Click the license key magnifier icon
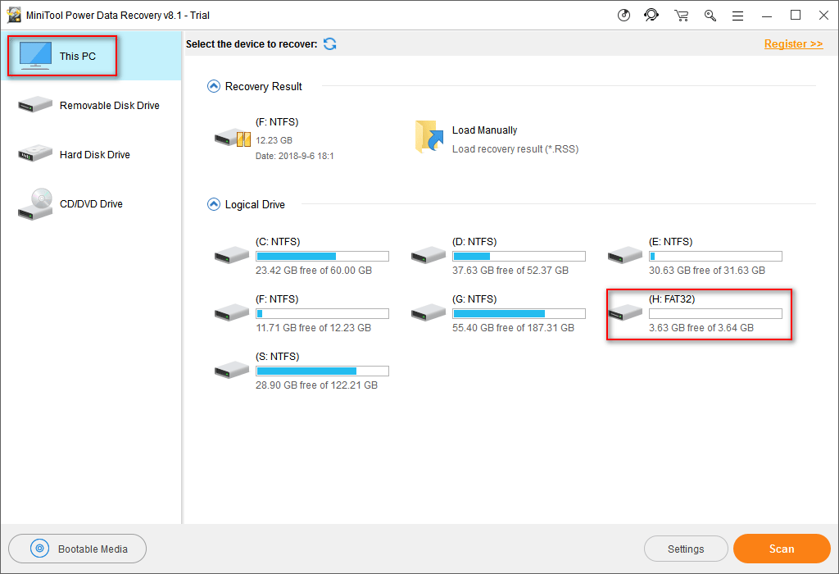839x574 pixels. [x=710, y=15]
